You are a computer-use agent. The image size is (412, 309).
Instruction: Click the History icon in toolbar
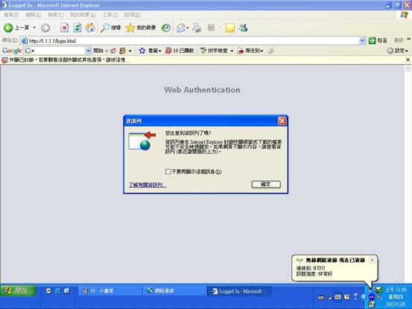(166, 28)
